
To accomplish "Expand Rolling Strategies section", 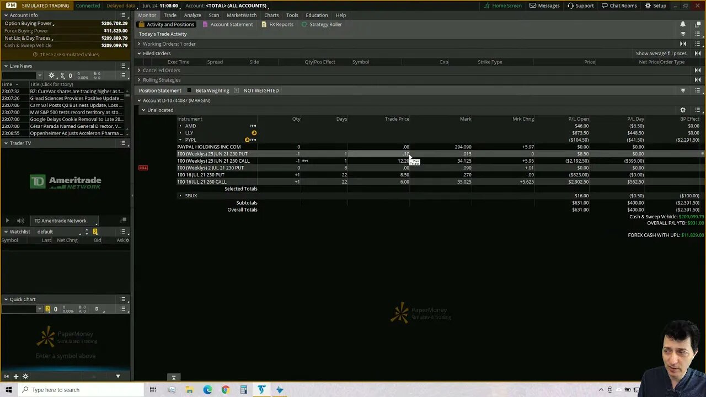I will (x=139, y=80).
